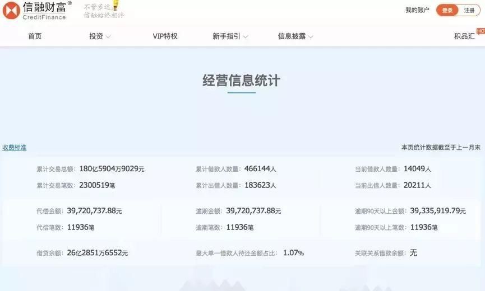The height and width of the screenshot is (291, 485).
Task: Open the 投资 menu item
Action: tap(96, 36)
